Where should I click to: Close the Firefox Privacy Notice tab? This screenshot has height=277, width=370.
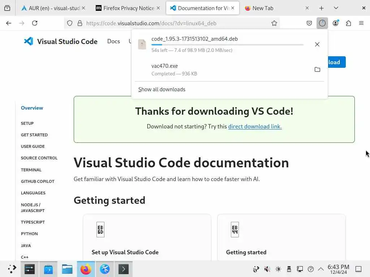coord(158,8)
